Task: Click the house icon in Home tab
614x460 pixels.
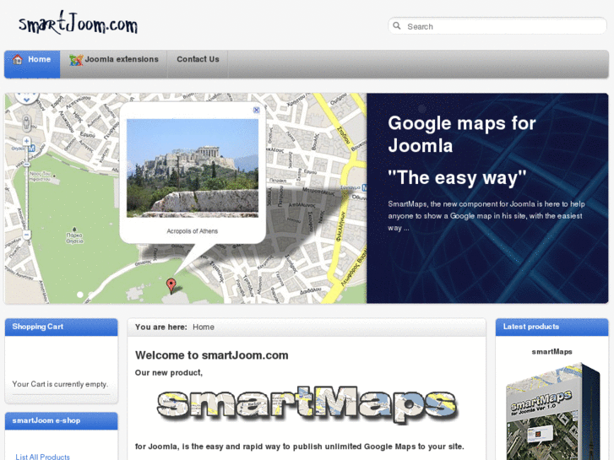Action: tap(18, 60)
